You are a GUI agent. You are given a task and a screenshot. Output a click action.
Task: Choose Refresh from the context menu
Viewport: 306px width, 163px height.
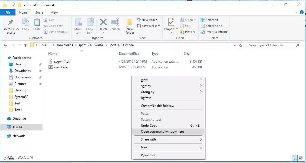pyautogui.click(x=168, y=98)
